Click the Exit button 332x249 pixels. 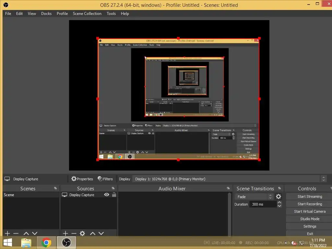[310, 233]
